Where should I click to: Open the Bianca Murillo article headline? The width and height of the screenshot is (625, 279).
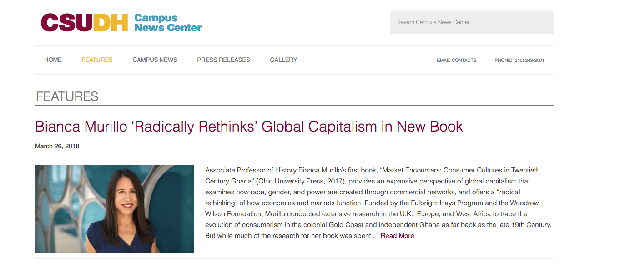coord(249,126)
